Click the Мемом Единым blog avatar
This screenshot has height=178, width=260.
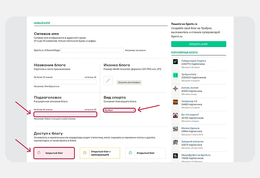click(175, 129)
